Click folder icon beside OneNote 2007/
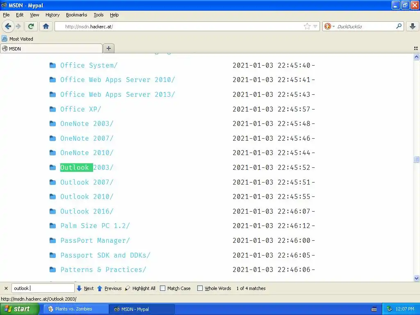 pos(53,139)
